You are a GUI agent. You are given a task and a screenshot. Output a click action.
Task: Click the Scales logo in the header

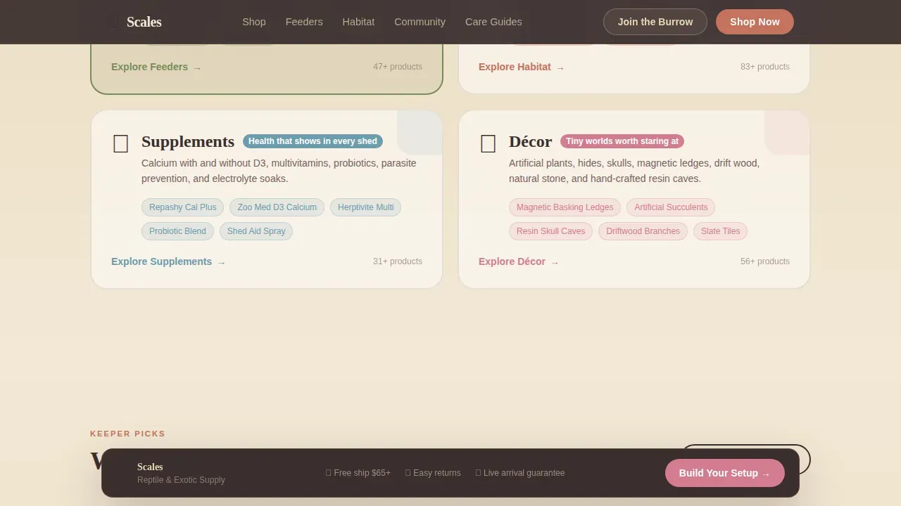(x=134, y=22)
